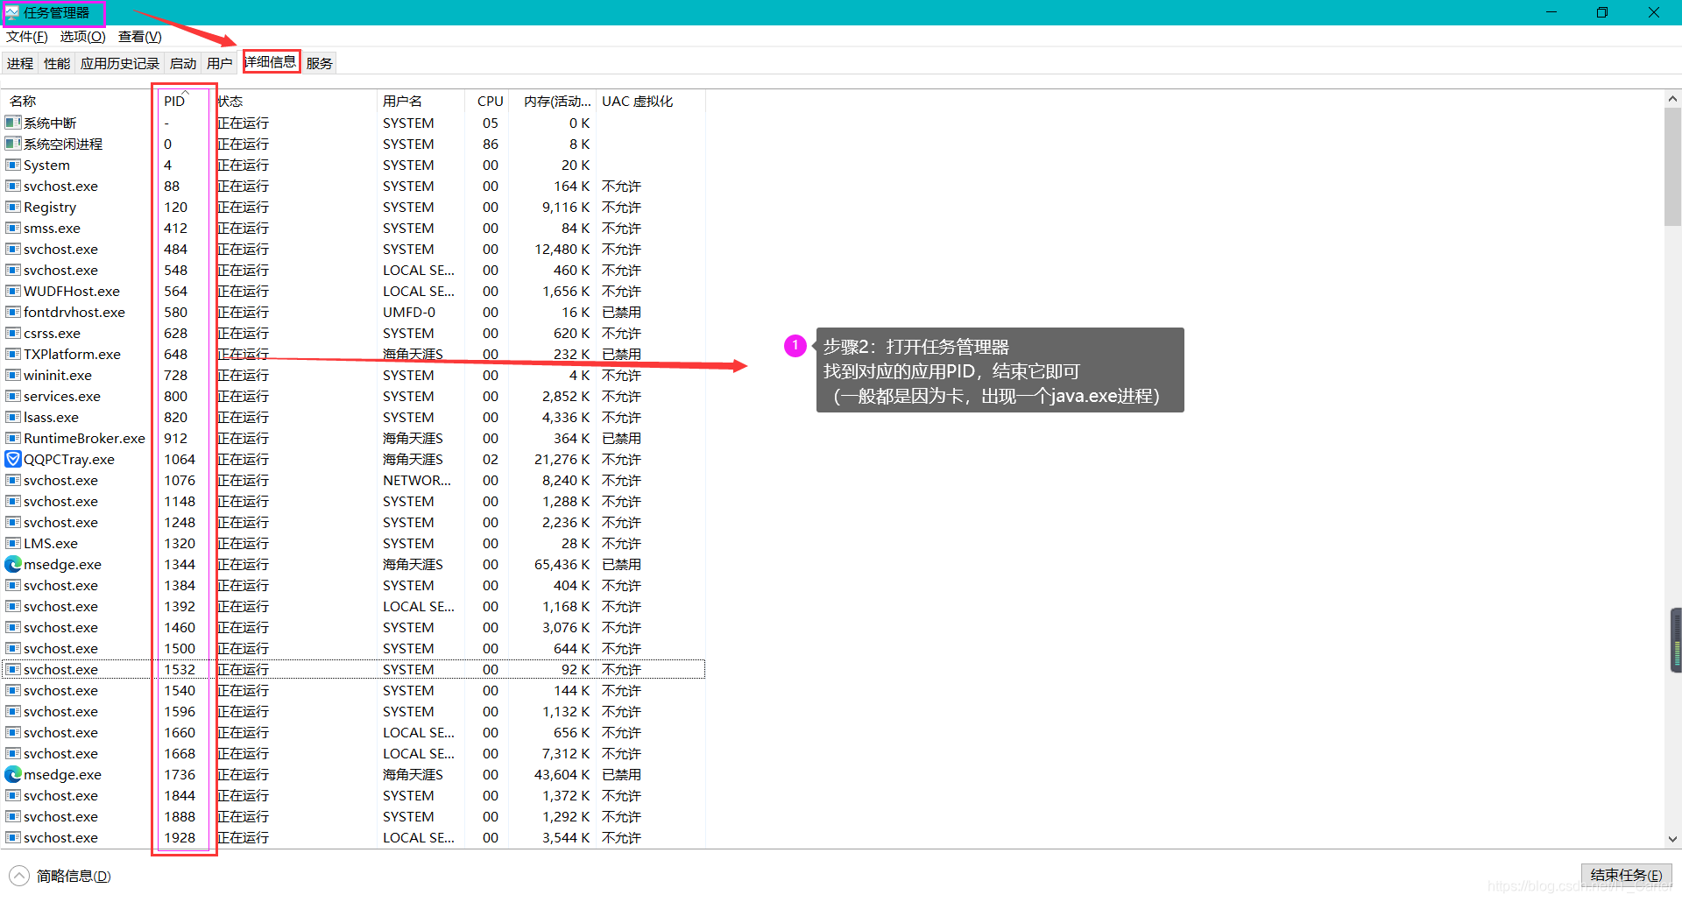
Task: Switch to the 用户 tab
Action: [x=220, y=63]
